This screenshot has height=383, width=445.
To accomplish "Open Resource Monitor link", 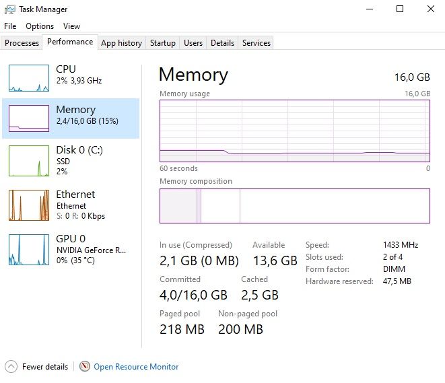I will (x=136, y=367).
